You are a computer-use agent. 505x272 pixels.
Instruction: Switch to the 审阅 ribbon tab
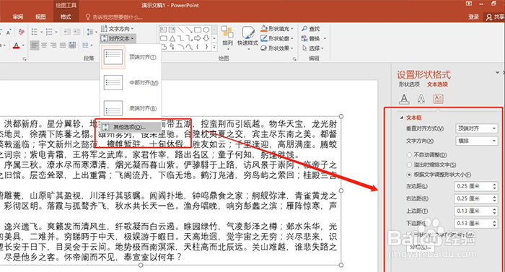click(x=18, y=17)
